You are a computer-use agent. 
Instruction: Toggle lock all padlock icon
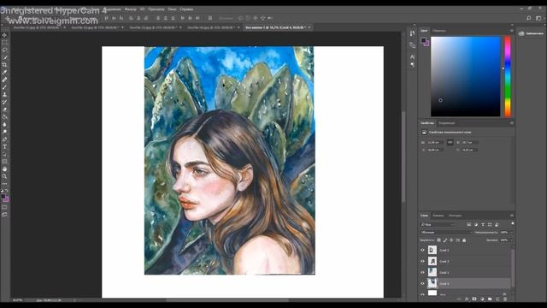pyautogui.click(x=464, y=240)
